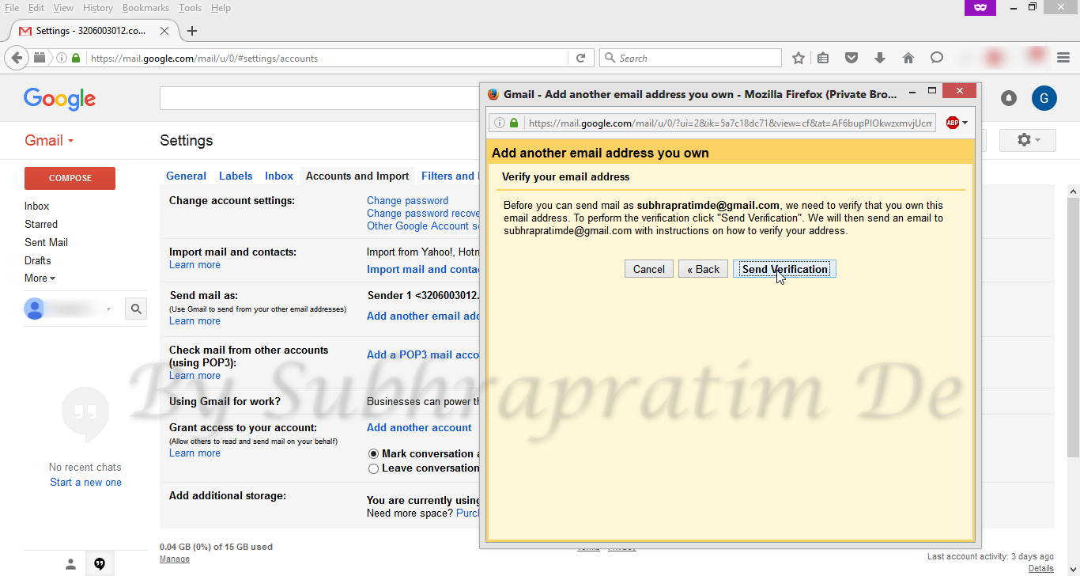Click the Google logo
The image size is (1080, 576).
tap(59, 99)
